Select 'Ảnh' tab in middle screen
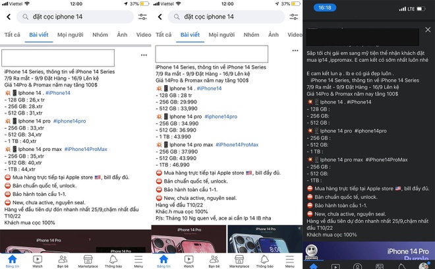Viewport: 435px width, 269px height. coord(274,35)
